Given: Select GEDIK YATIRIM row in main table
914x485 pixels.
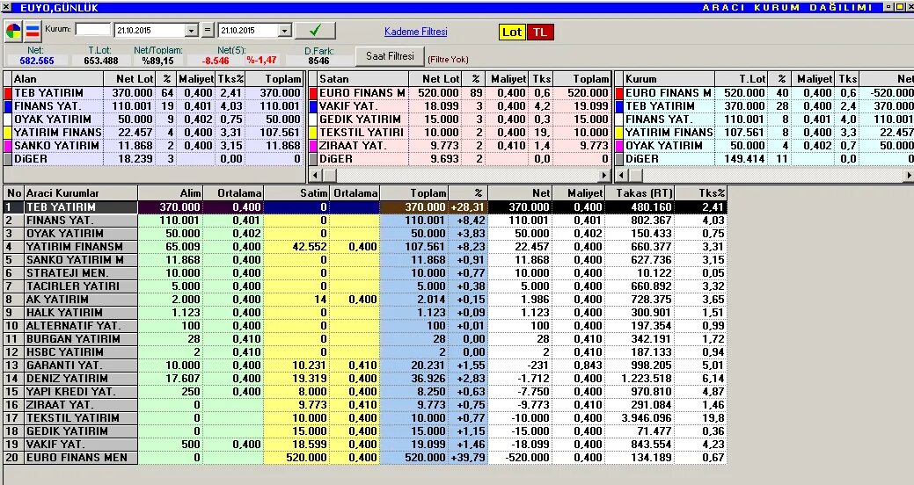Looking at the screenshot, I should 365,431.
